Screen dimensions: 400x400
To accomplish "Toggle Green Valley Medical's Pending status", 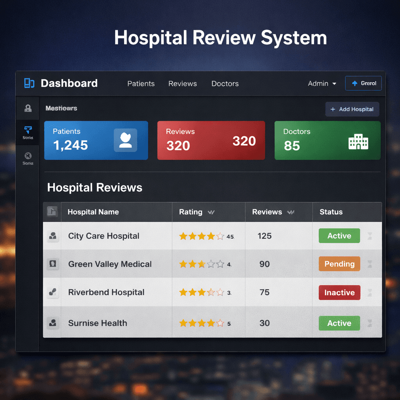I will pos(339,264).
